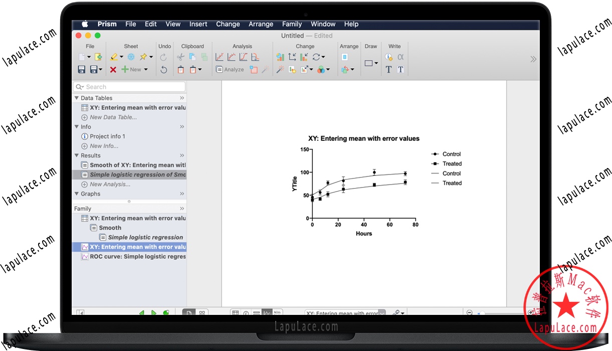Collapse the Info section triangle
The image size is (612, 351).
pyautogui.click(x=77, y=126)
